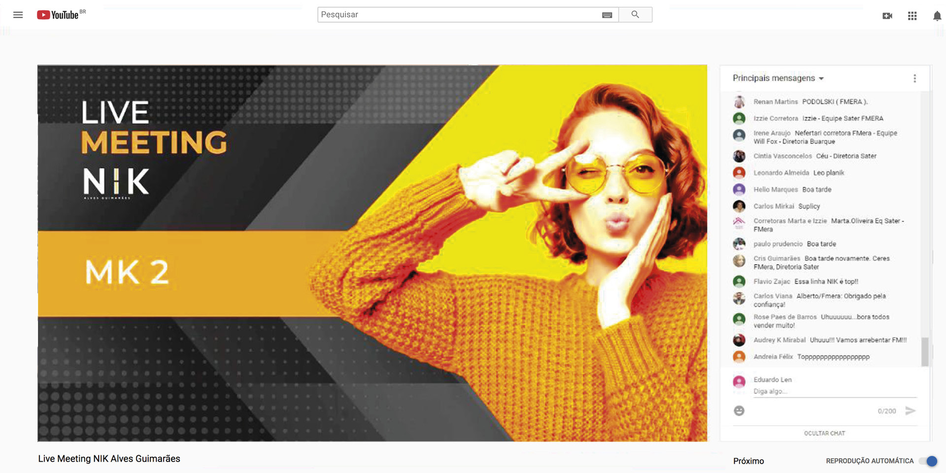The width and height of the screenshot is (946, 473).
Task: Open the create video camera icon
Action: pyautogui.click(x=887, y=16)
